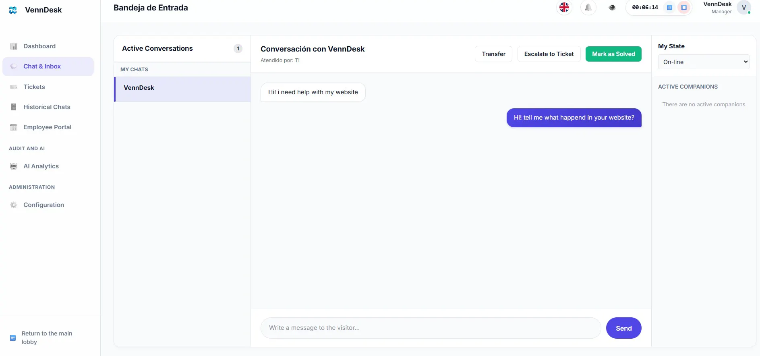The image size is (760, 356).
Task: Toggle the eye visibility icon in header
Action: coord(612,7)
